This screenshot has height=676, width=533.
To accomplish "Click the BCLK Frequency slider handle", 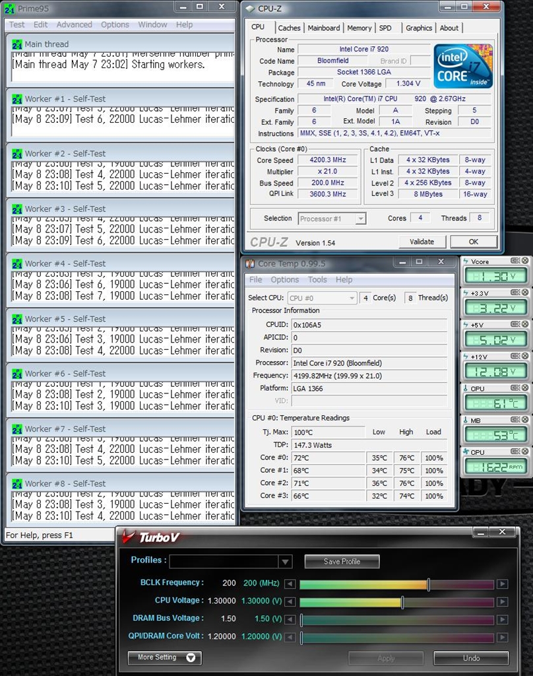I will click(x=428, y=584).
